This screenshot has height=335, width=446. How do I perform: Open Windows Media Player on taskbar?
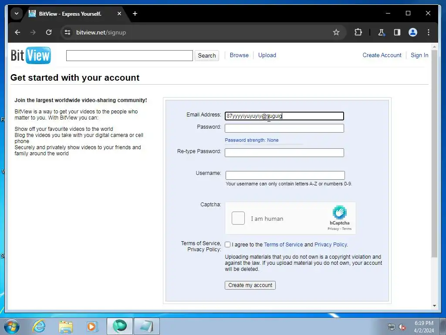92,326
